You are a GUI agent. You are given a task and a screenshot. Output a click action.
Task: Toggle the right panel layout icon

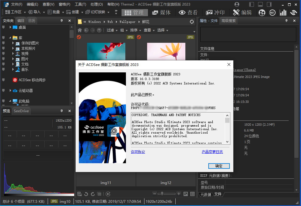[x=269, y=4]
